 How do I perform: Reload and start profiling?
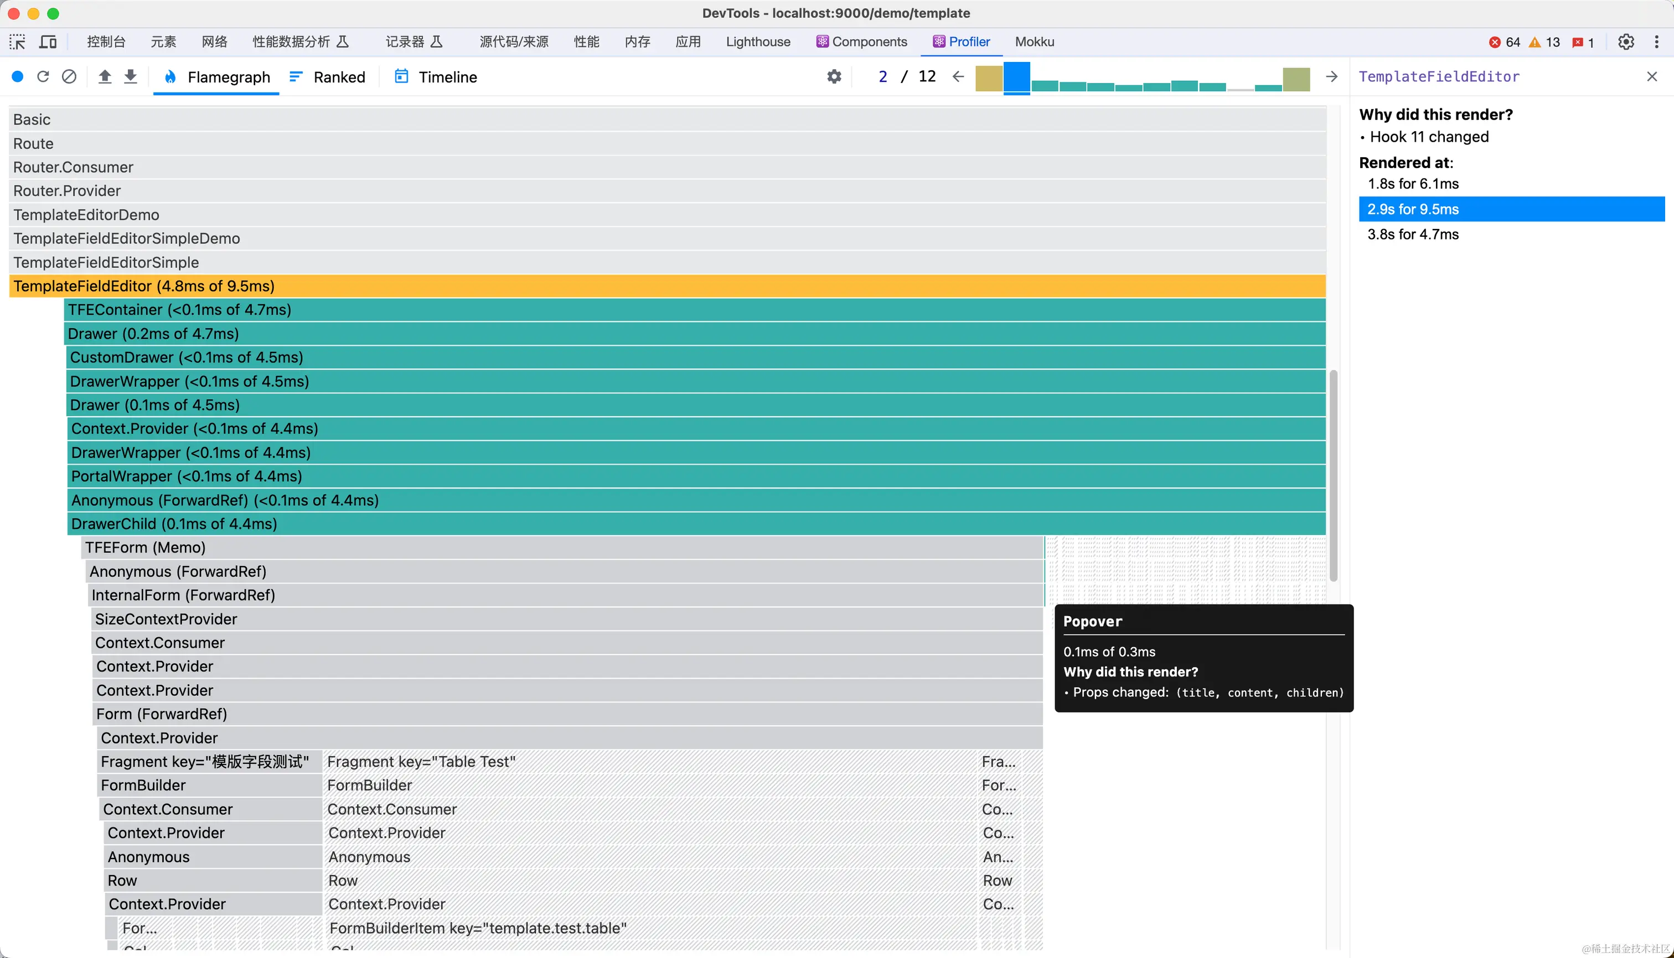tap(43, 77)
